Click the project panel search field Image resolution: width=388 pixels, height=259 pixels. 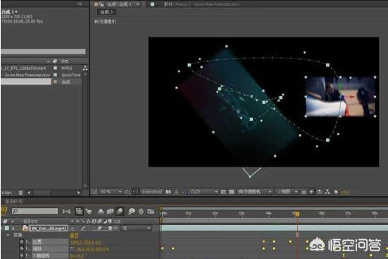(43, 52)
